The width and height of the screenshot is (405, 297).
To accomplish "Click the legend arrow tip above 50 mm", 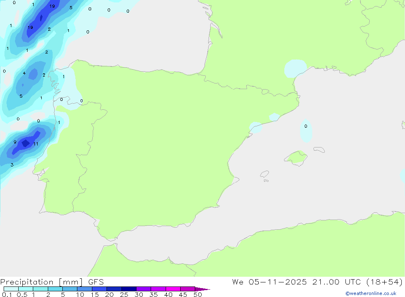I will (x=202, y=289).
